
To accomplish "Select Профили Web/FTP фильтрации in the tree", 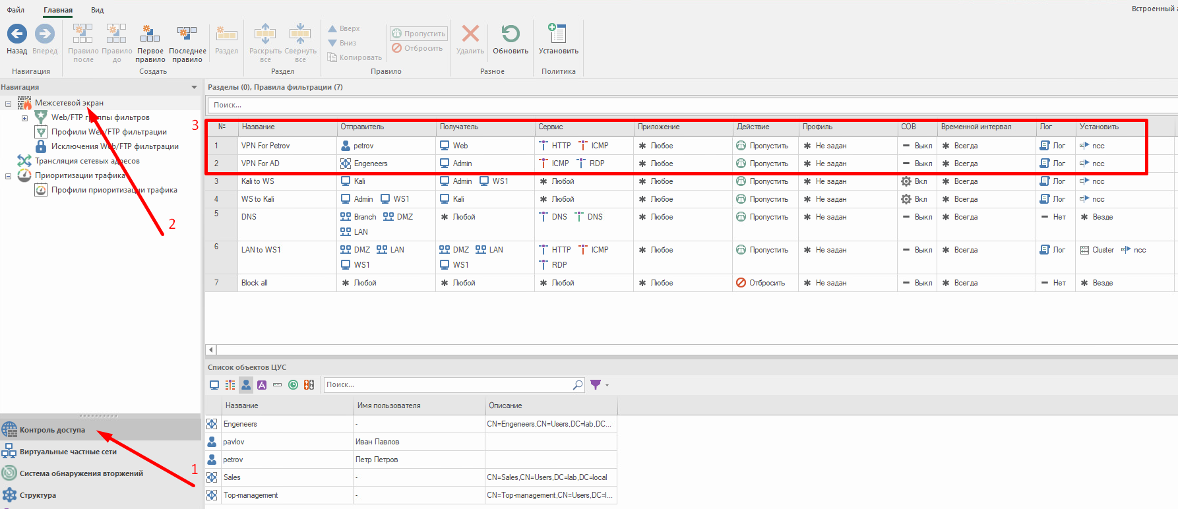I will click(109, 132).
